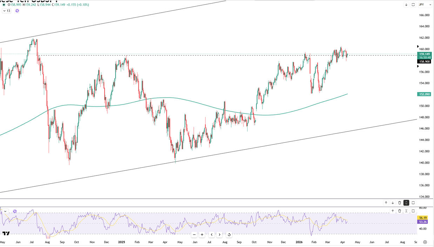Toggle the highlighted collapse button of collapsed pane
Screen dimensions: 434x247
406,203
